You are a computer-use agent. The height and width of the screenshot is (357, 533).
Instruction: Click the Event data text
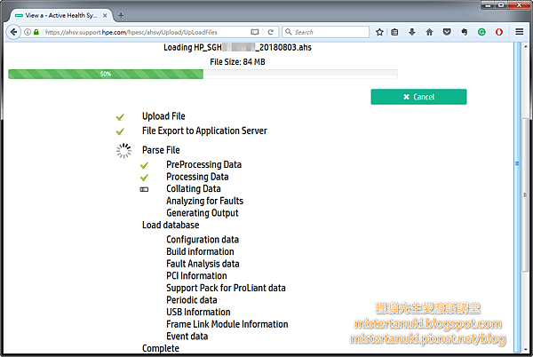[x=187, y=337]
